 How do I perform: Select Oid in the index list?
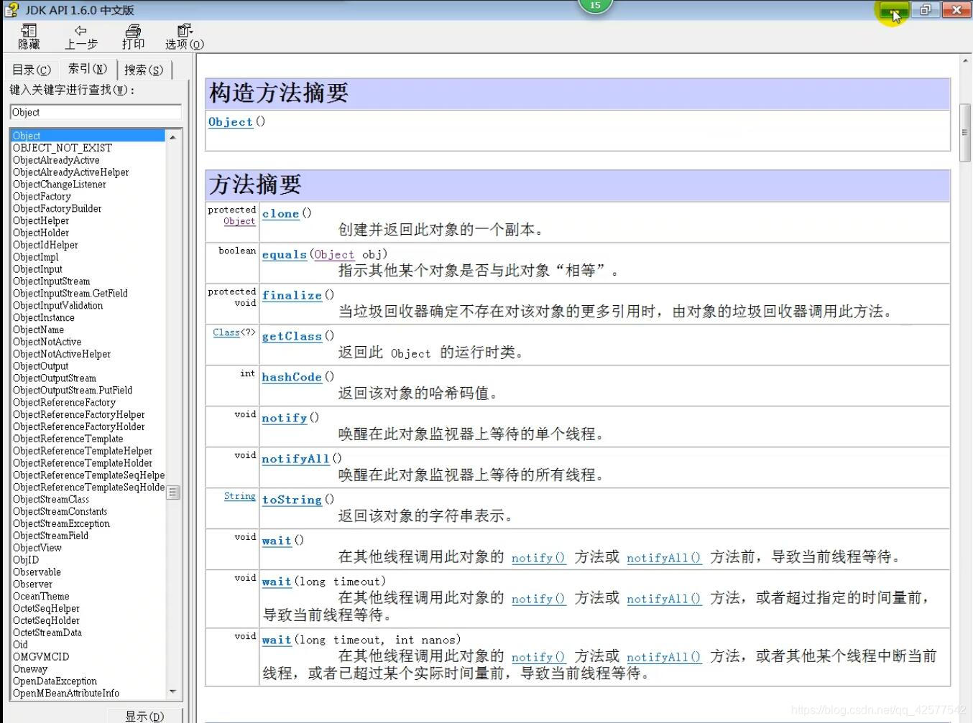coord(20,645)
